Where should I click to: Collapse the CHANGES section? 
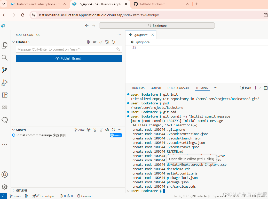13,42
